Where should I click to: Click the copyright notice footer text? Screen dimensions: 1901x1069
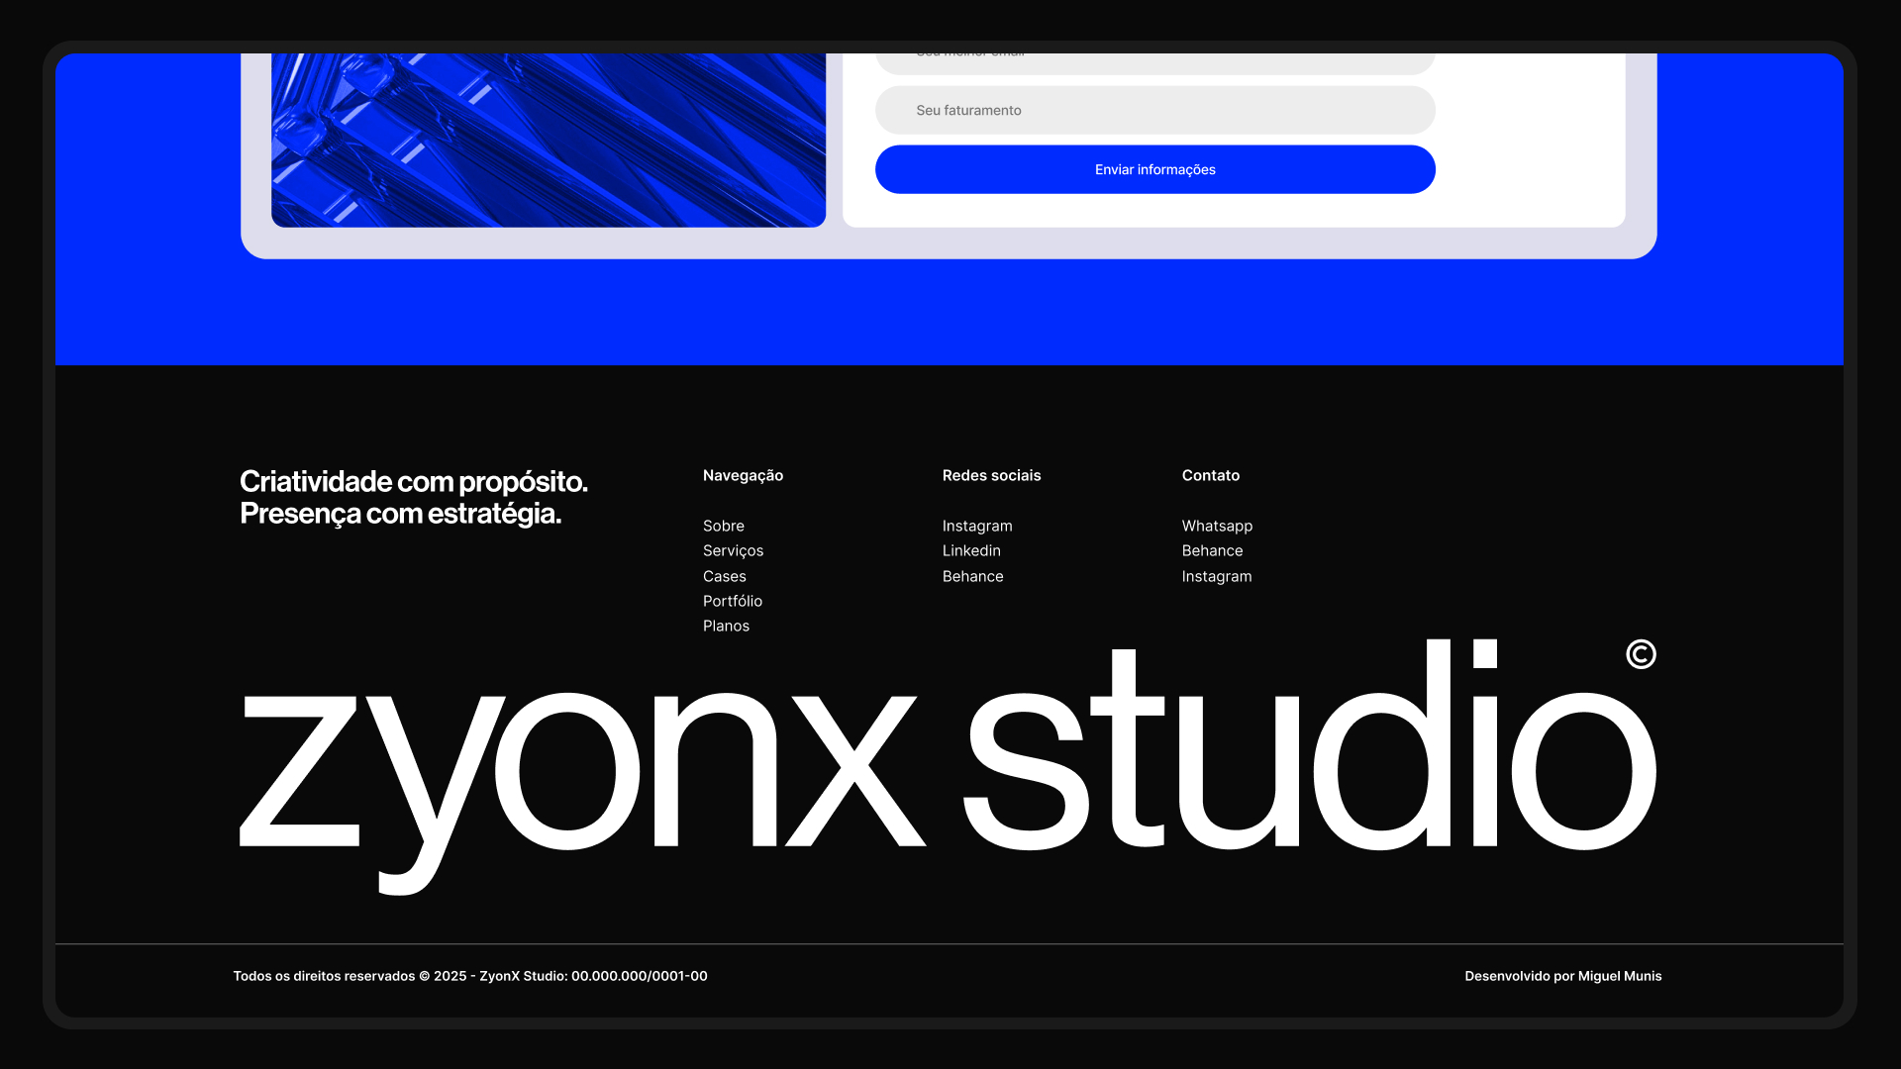469,976
